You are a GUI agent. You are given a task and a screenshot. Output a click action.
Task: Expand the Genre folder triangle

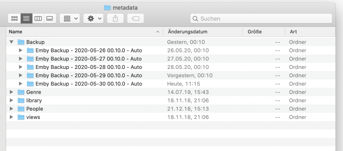click(11, 92)
